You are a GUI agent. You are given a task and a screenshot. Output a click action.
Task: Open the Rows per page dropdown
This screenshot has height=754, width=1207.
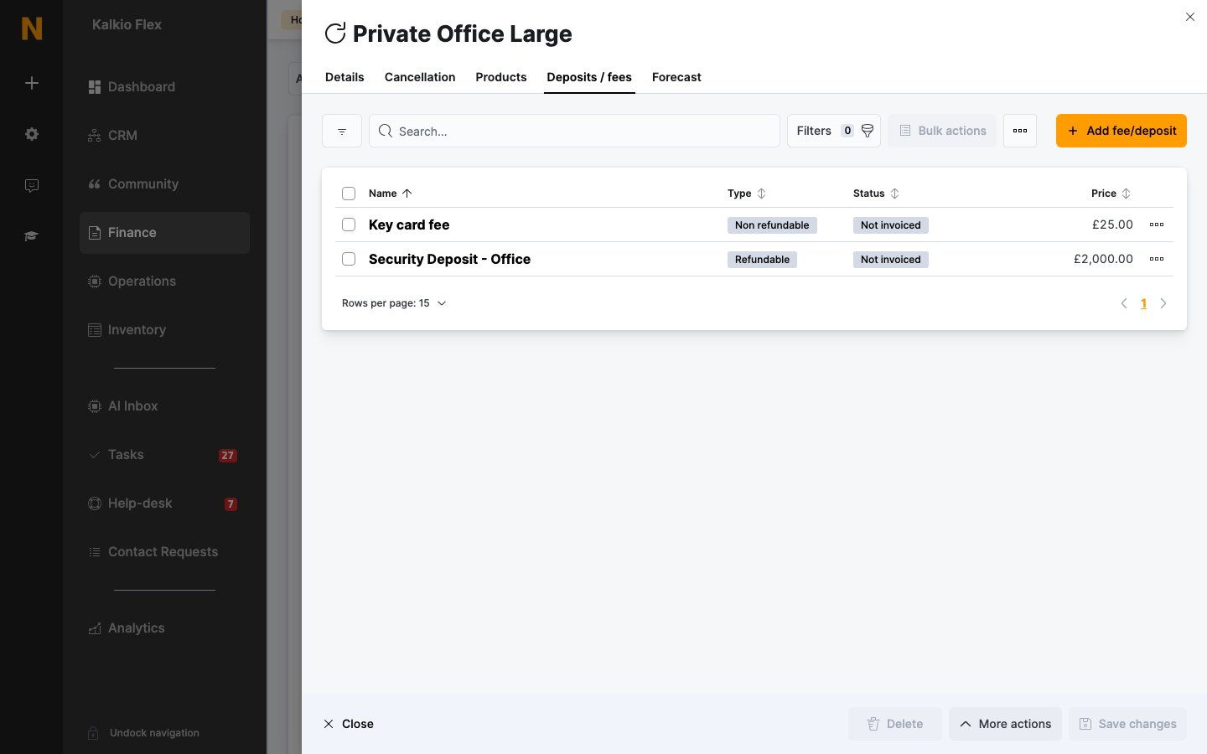(x=394, y=303)
